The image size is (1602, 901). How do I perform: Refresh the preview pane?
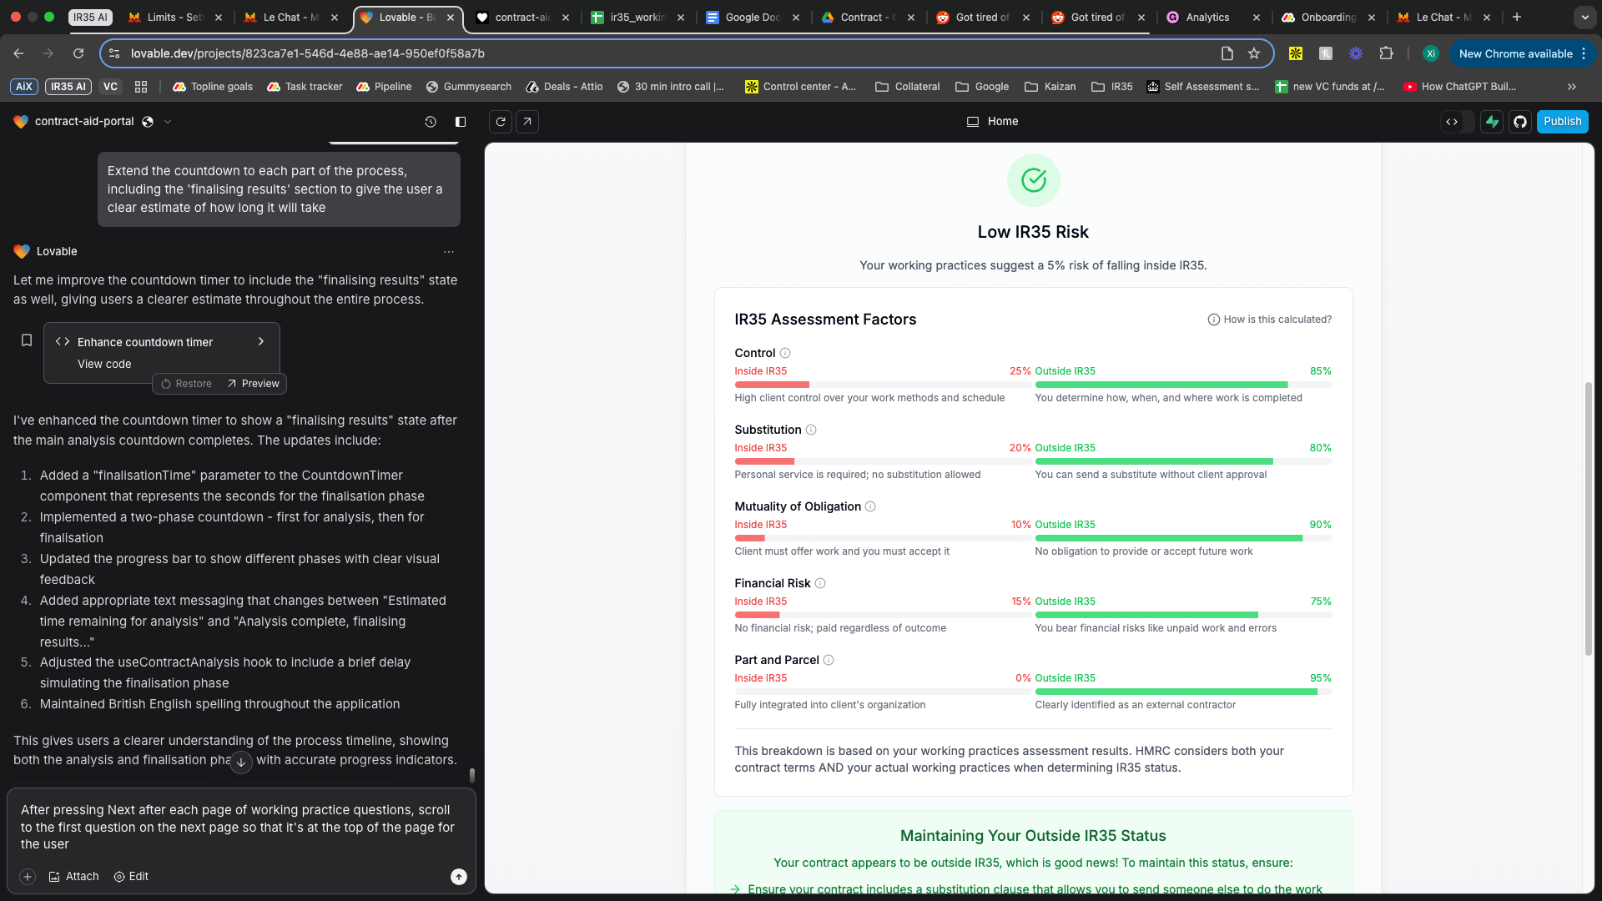[501, 122]
